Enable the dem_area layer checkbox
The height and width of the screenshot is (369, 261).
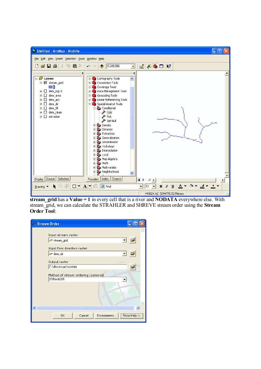[x=46, y=96]
